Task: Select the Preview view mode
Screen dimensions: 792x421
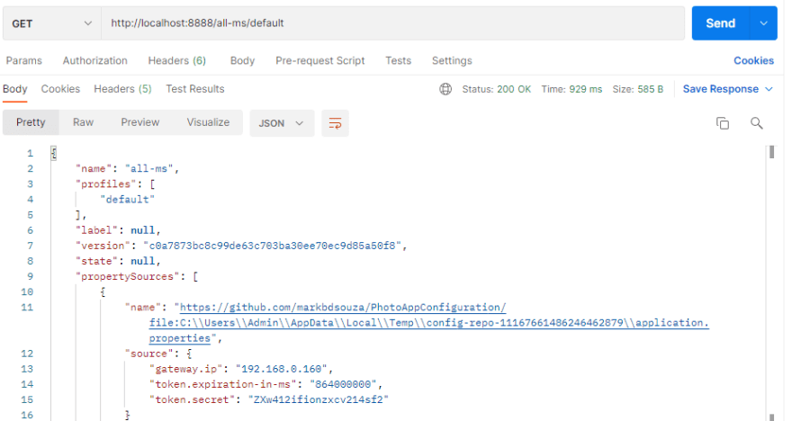Action: (140, 122)
